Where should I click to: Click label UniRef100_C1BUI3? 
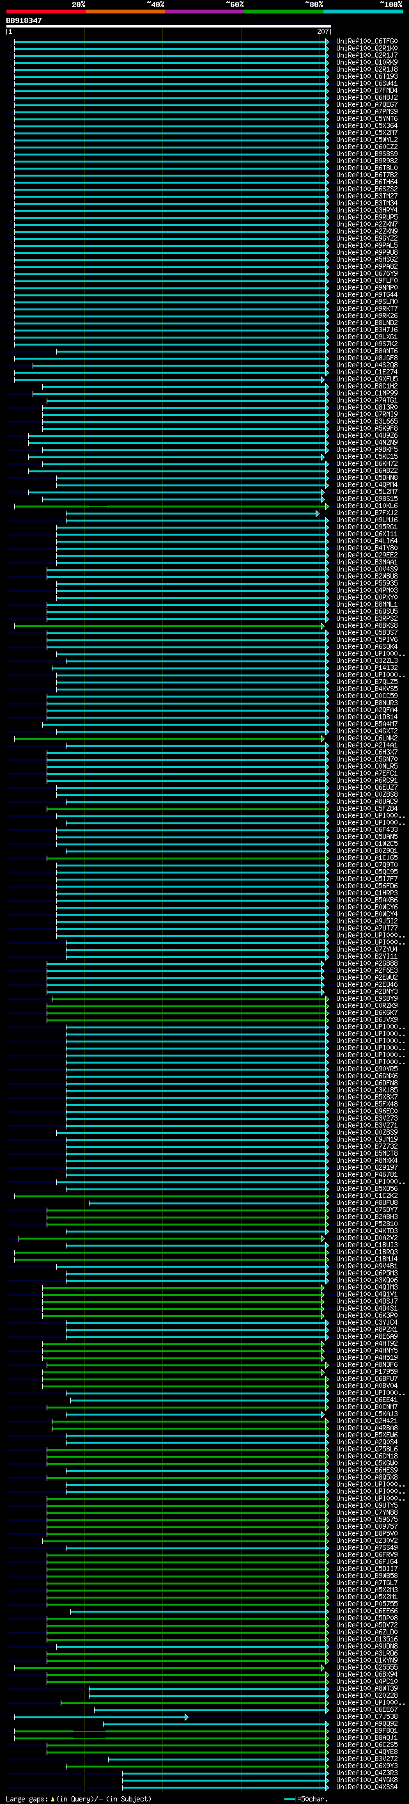point(366,1245)
